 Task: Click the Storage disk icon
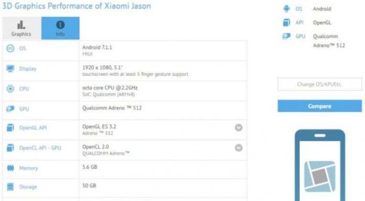click(10, 186)
